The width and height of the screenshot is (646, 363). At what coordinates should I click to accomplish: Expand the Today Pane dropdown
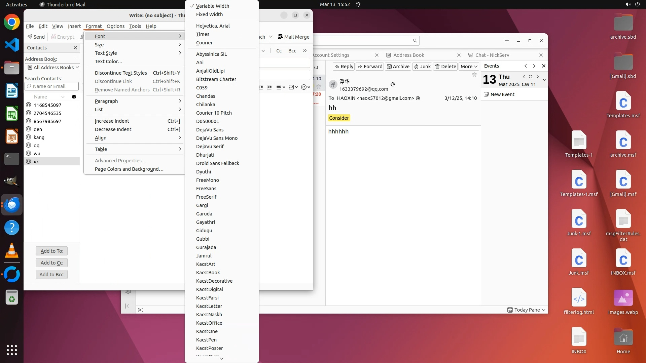(x=527, y=310)
